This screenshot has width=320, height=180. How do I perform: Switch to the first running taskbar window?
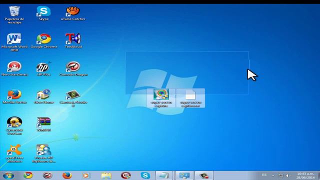[164, 175]
